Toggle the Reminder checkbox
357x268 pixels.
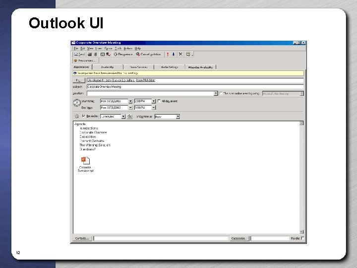point(84,116)
